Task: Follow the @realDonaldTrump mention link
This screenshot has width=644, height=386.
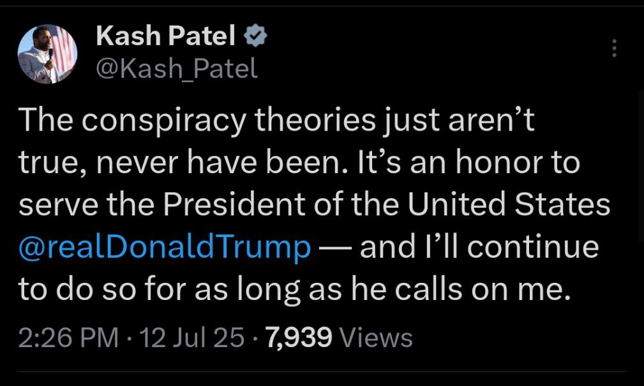Action: [x=165, y=247]
